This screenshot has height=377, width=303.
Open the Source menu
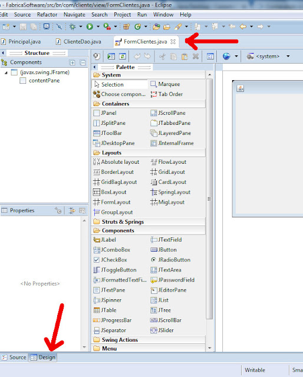click(22, 15)
